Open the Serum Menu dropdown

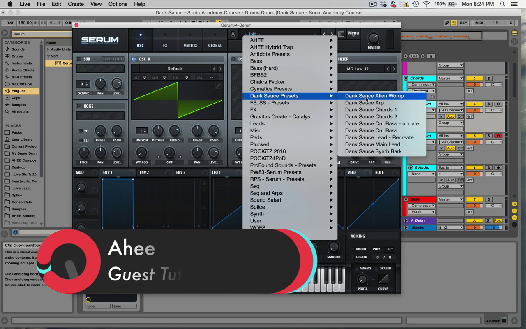(353, 34)
